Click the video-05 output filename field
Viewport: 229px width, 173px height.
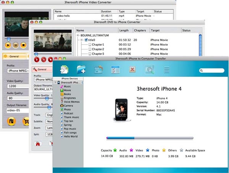[x=18, y=110]
